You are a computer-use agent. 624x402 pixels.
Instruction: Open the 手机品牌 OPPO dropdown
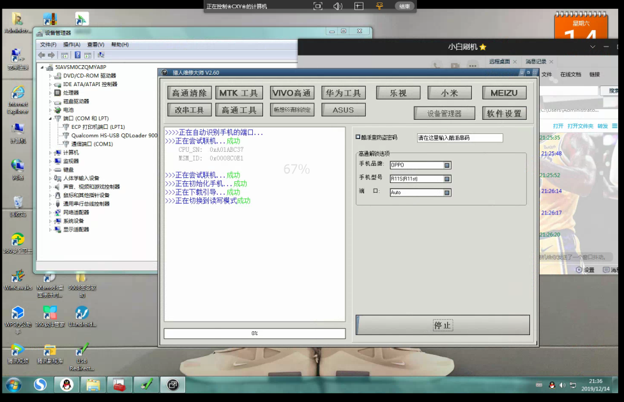coord(447,165)
